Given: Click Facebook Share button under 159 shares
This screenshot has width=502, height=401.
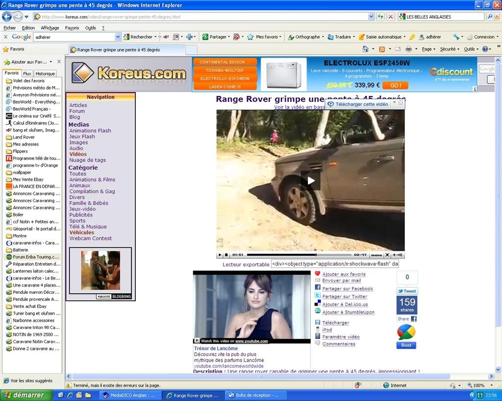Looking at the screenshot, I should [x=407, y=319].
